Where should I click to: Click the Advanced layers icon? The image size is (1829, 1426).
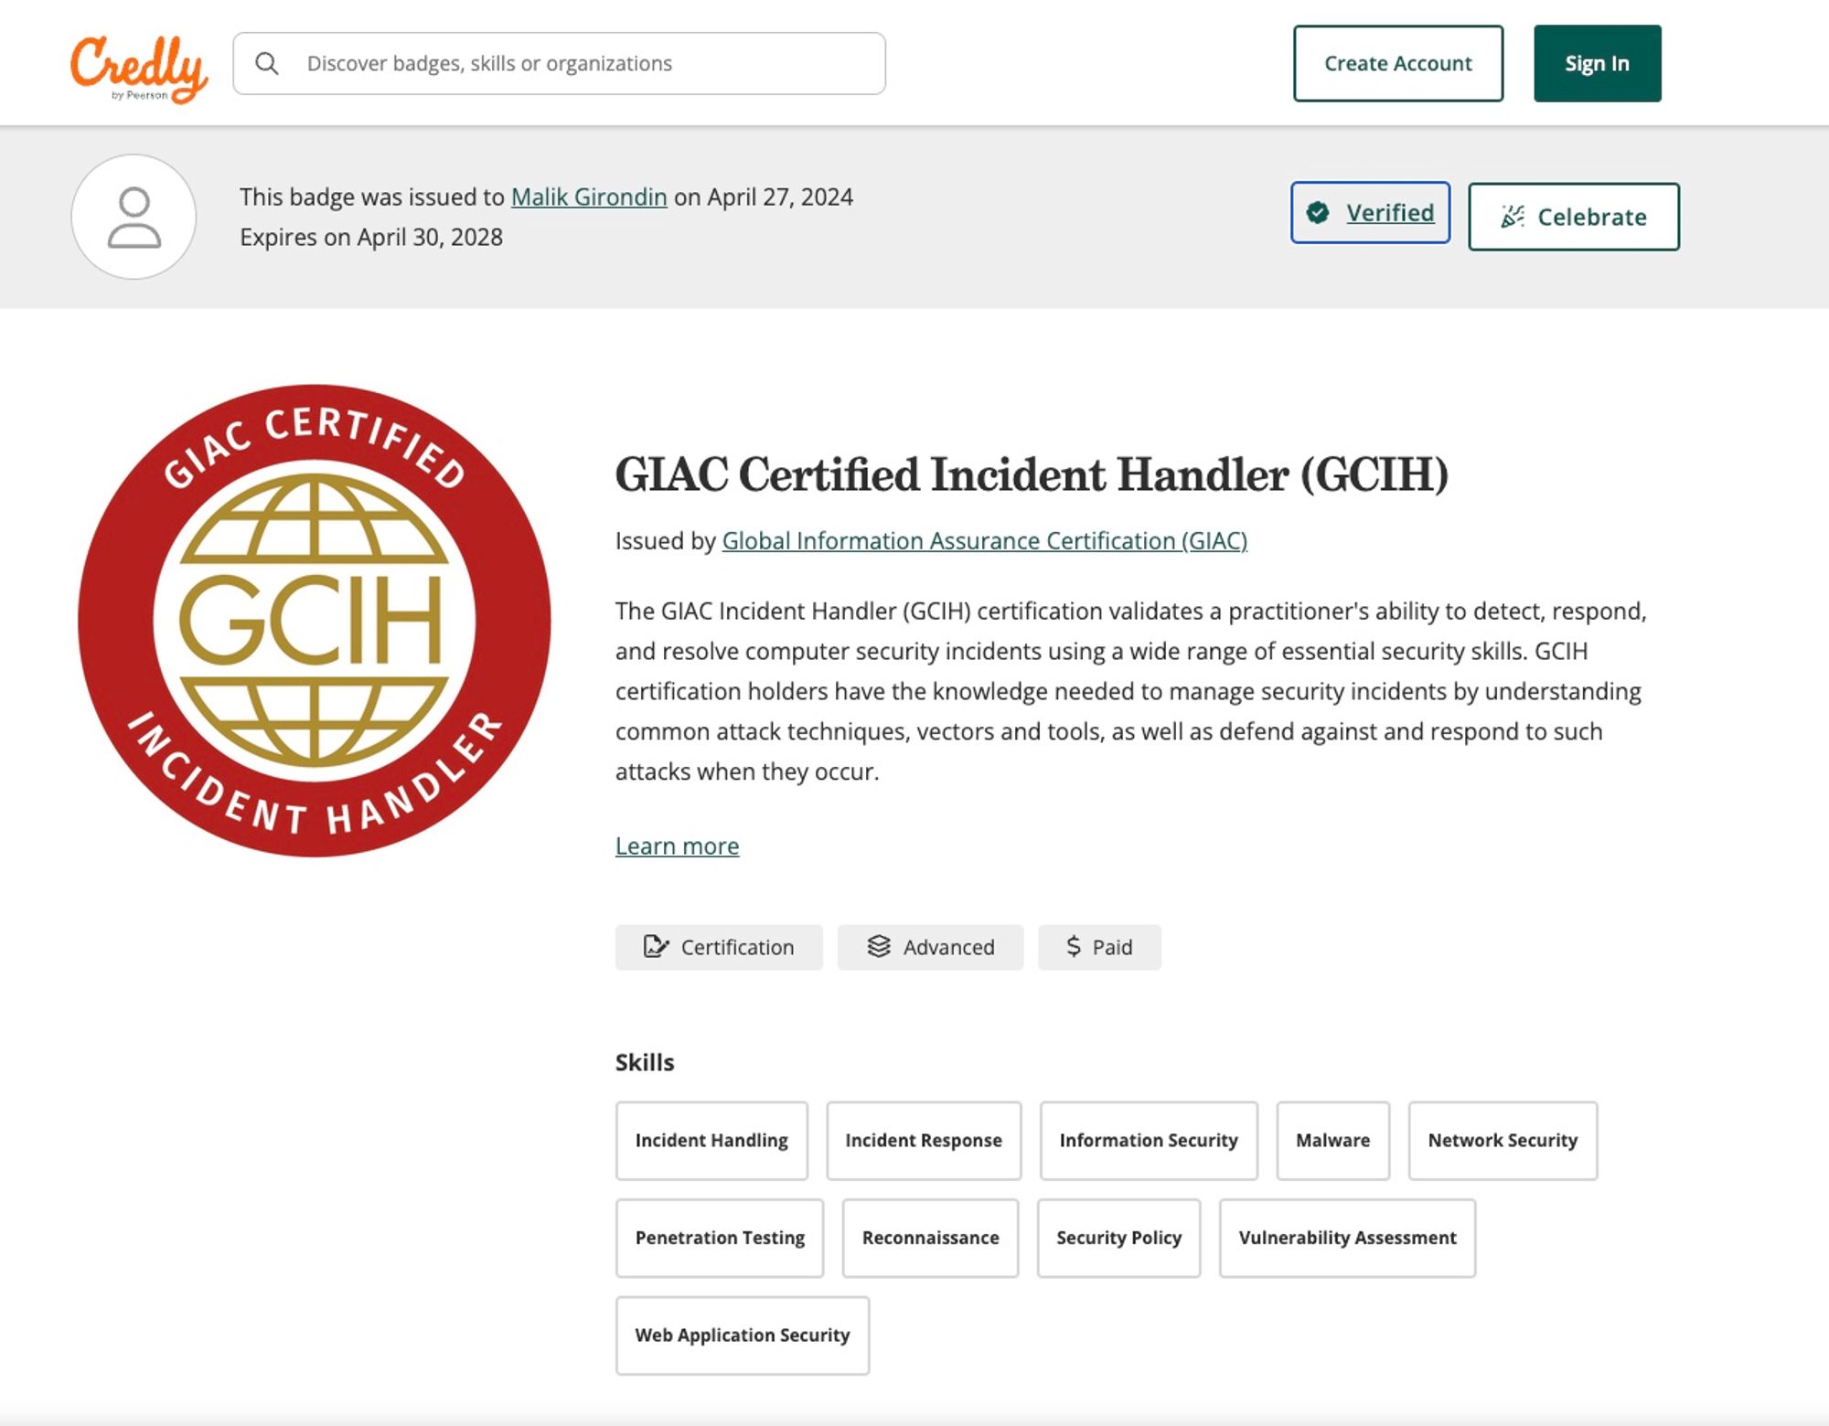pyautogui.click(x=879, y=946)
